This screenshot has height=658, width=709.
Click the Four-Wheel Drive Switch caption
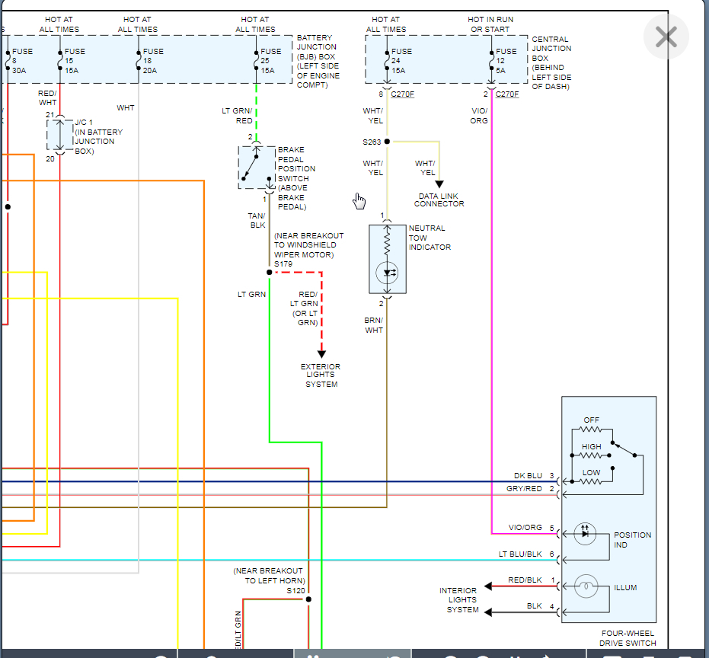tap(626, 638)
